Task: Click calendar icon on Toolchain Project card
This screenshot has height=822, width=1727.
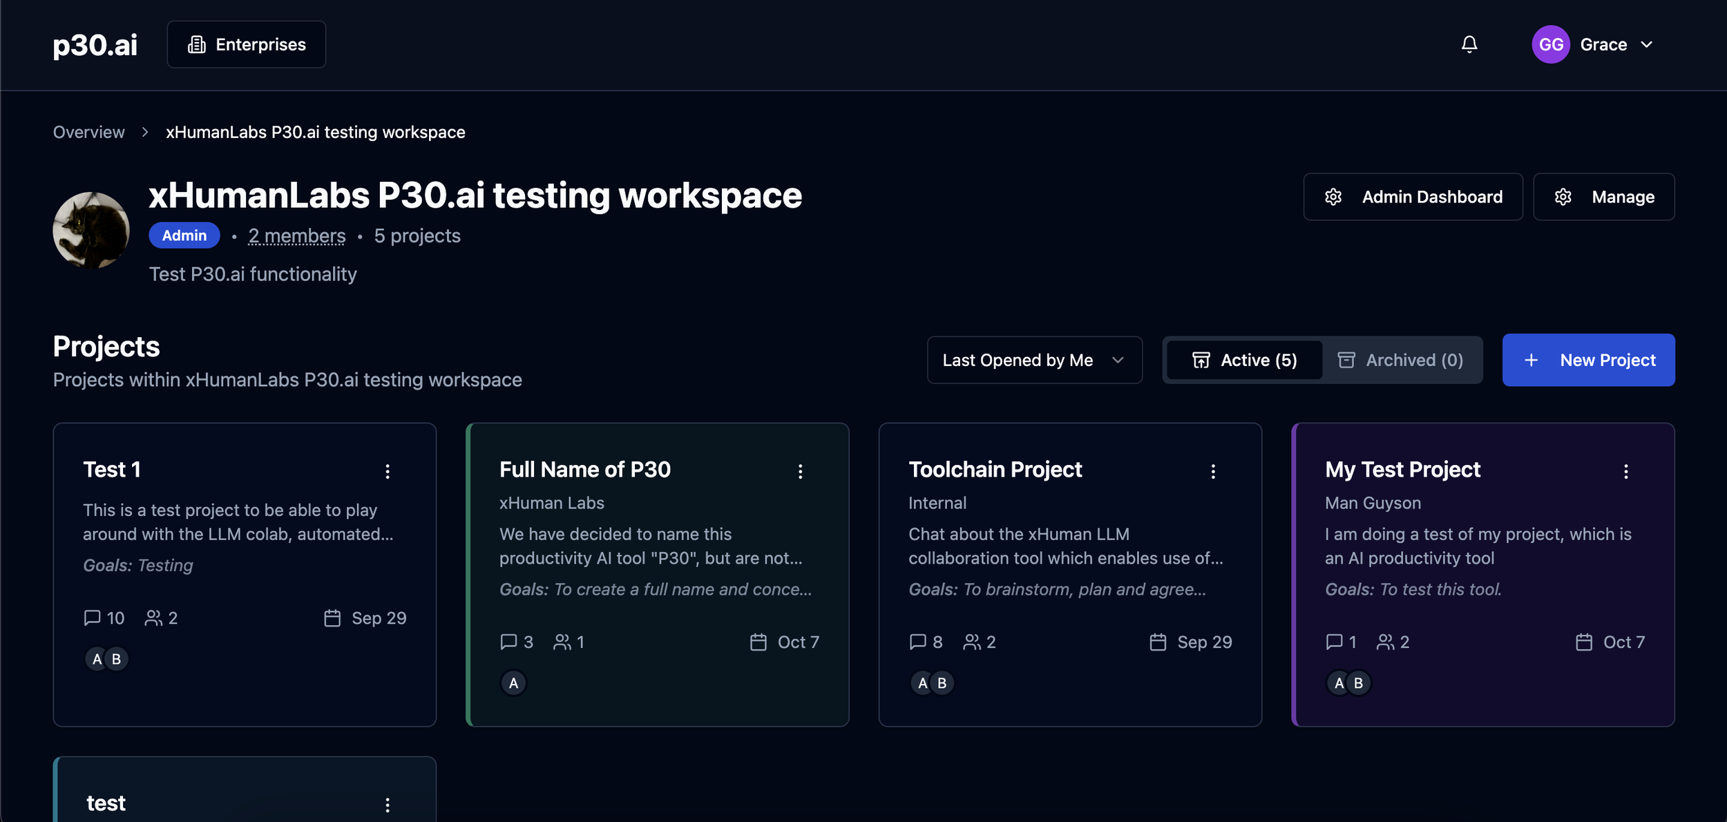Action: pyautogui.click(x=1158, y=642)
